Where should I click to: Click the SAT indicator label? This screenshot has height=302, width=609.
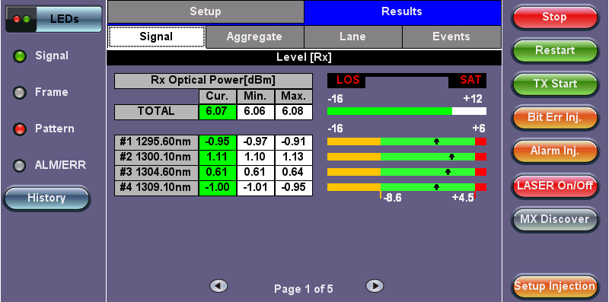coord(467,81)
